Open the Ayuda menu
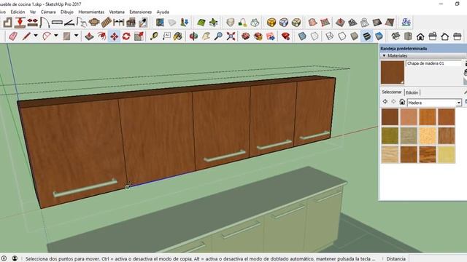The image size is (467, 262). [x=163, y=12]
